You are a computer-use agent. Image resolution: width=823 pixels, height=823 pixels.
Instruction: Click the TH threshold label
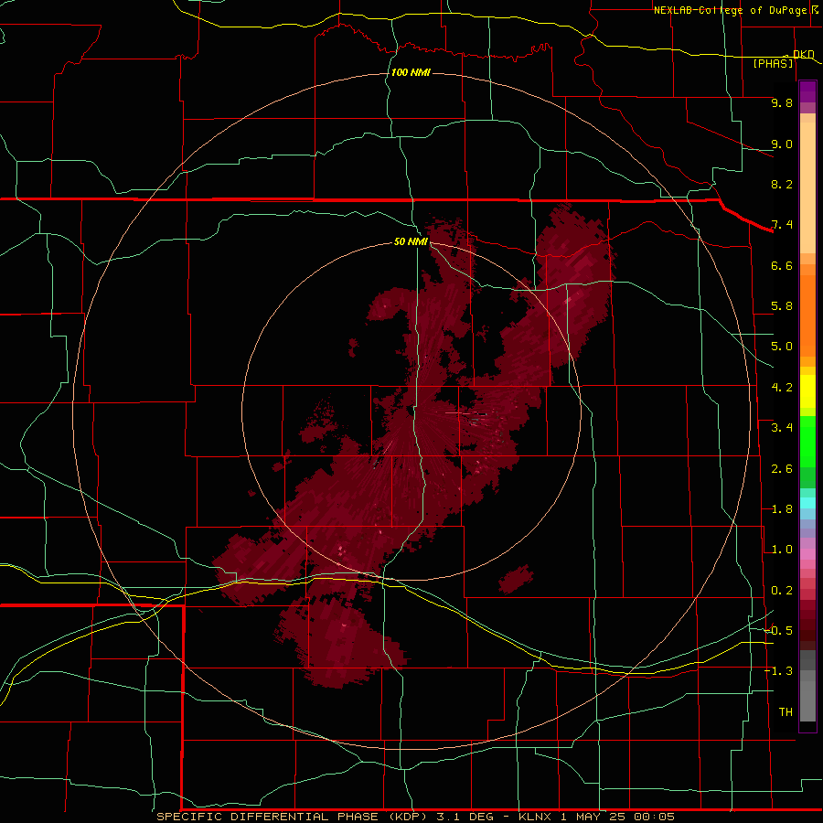(786, 712)
